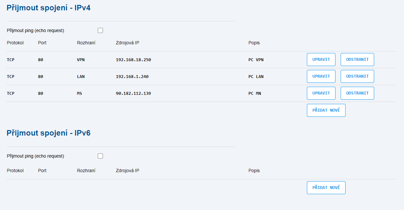Edit the PC MN rule with UPRAVIT
The image size is (404, 210).
coord(321,93)
